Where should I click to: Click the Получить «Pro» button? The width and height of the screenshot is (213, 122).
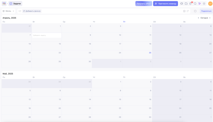point(144,4)
